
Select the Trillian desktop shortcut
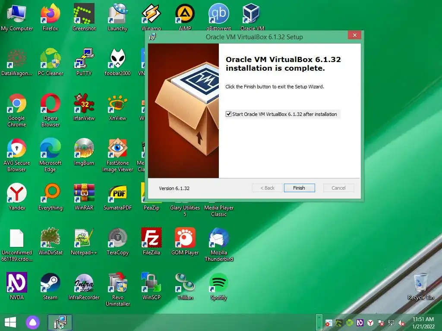(185, 286)
